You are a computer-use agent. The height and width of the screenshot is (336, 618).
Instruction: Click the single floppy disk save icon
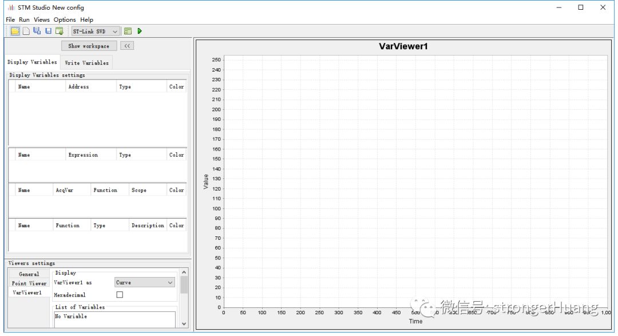[48, 31]
